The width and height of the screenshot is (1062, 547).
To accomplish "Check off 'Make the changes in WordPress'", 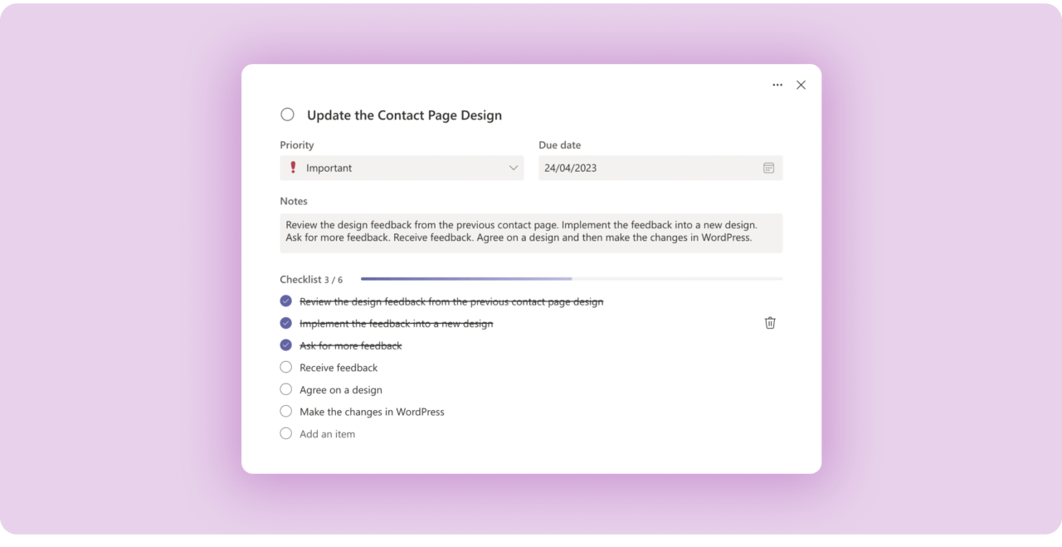I will point(285,410).
